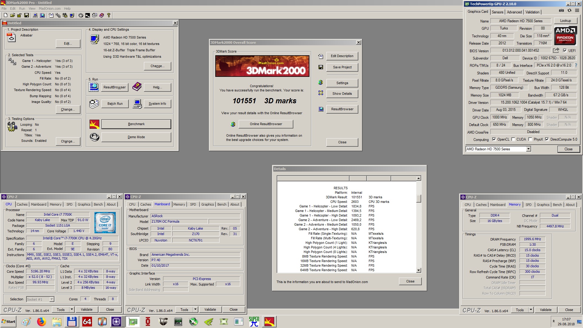Click the Lookup button in GPU-Z

pyautogui.click(x=565, y=21)
